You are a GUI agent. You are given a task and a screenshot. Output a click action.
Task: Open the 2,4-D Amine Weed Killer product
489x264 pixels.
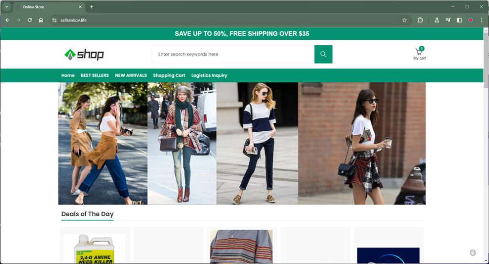[95, 248]
